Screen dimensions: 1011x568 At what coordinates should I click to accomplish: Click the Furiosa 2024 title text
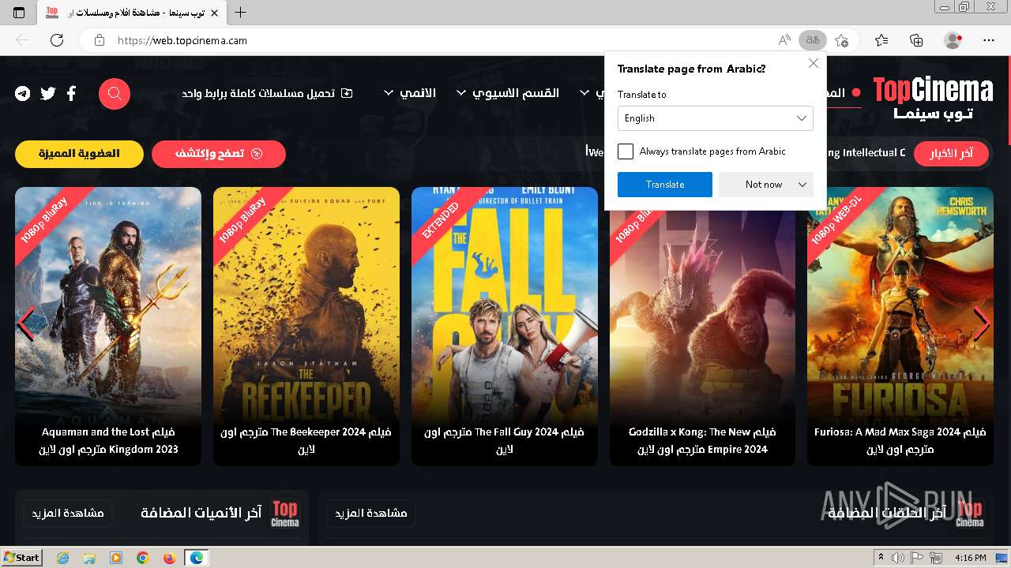pos(900,440)
